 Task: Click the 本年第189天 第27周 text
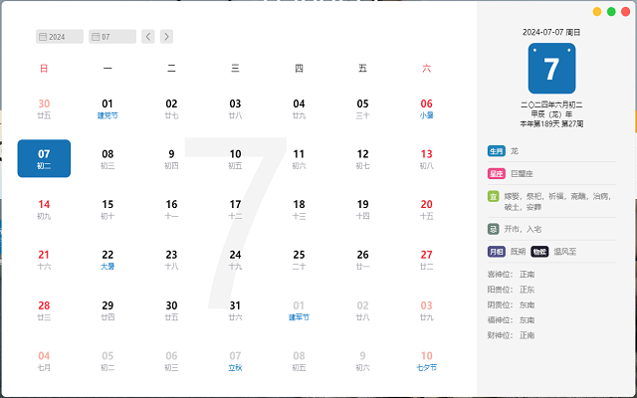click(551, 123)
